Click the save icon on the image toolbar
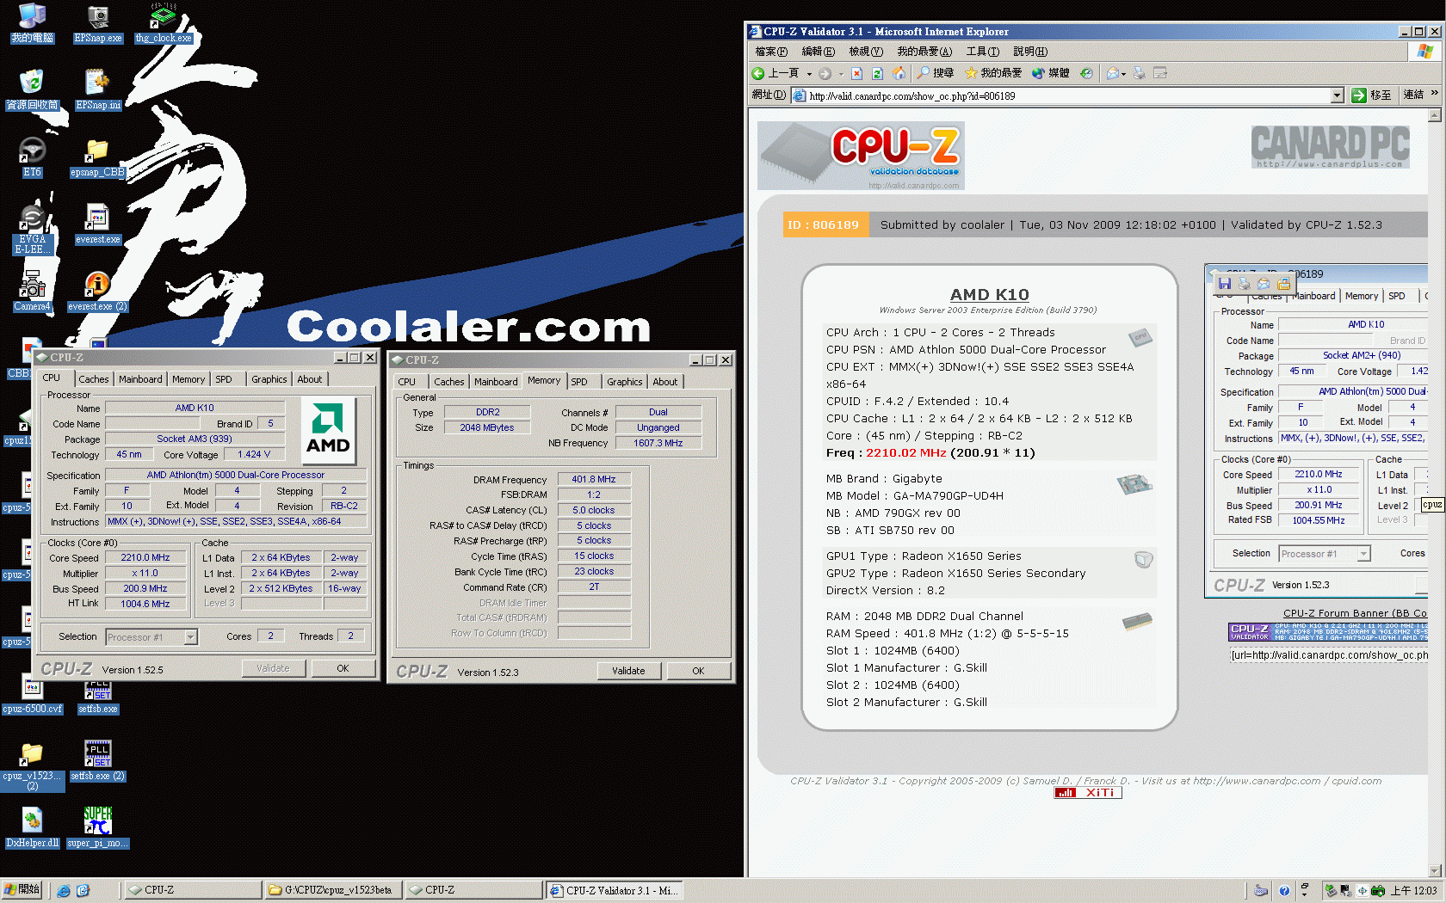This screenshot has height=903, width=1446. tap(1225, 283)
